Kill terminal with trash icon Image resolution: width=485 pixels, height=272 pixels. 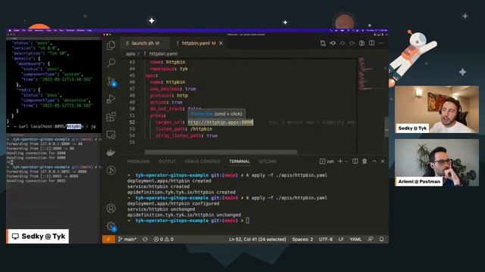click(365, 161)
